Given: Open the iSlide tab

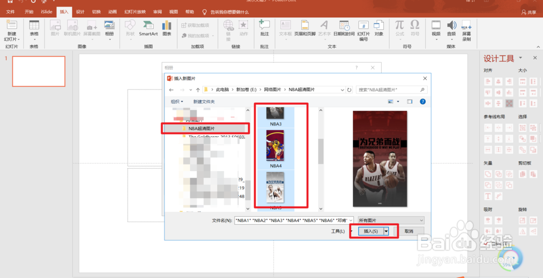Looking at the screenshot, I should point(46,12).
